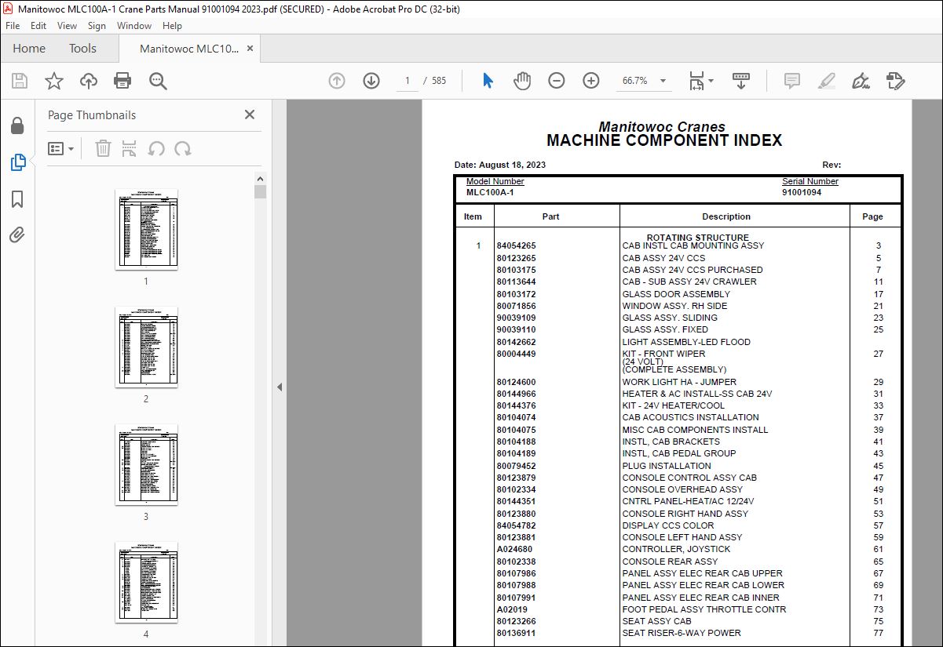943x647 pixels.
Task: Open the Help menu
Action: (172, 26)
